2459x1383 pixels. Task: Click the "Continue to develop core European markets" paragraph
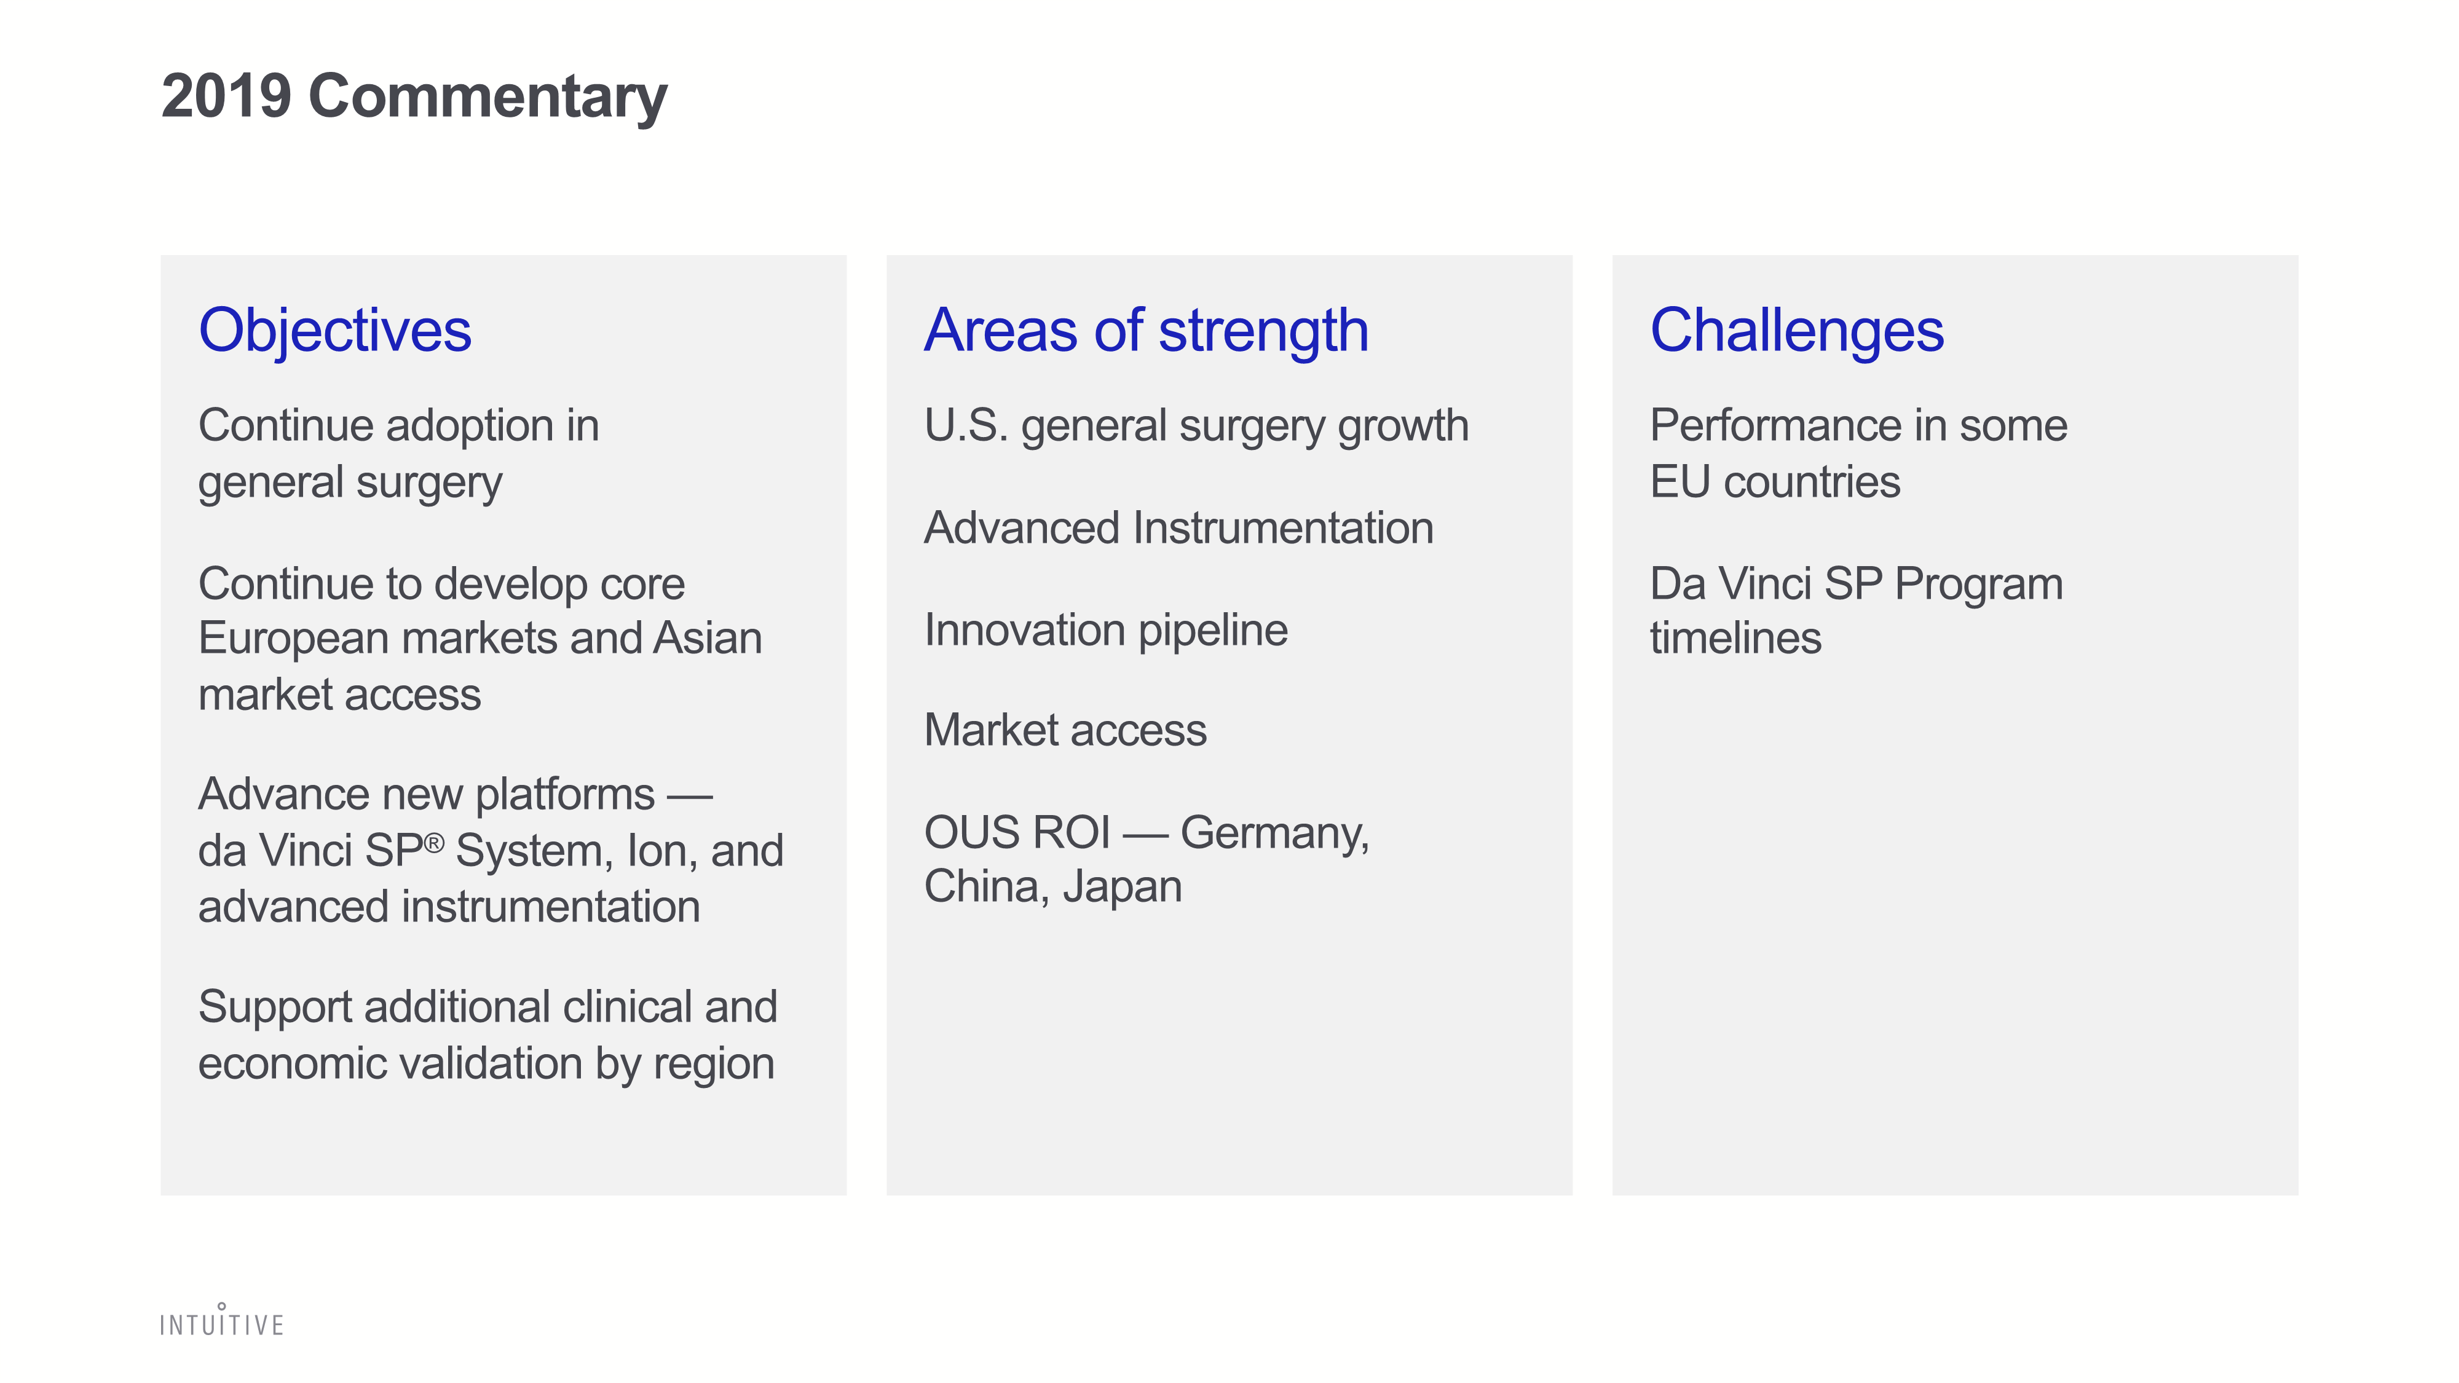pos(480,639)
